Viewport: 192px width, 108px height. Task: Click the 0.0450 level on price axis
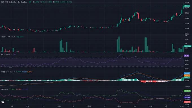tap(187, 13)
